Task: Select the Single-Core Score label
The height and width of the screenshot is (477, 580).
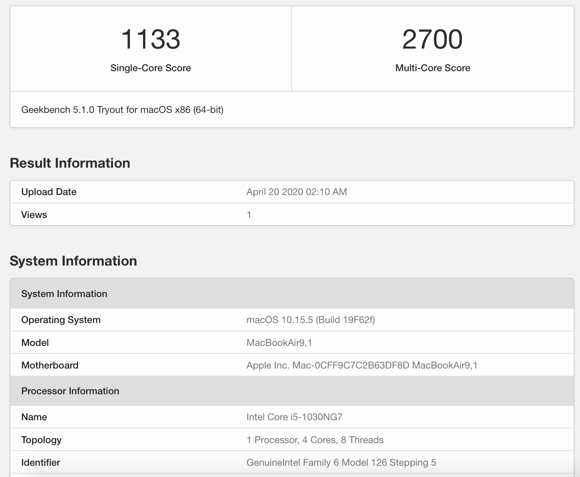Action: pyautogui.click(x=151, y=68)
